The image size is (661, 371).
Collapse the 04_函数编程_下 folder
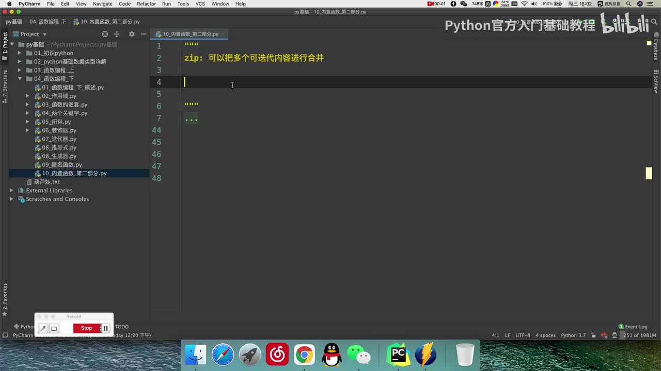point(20,79)
